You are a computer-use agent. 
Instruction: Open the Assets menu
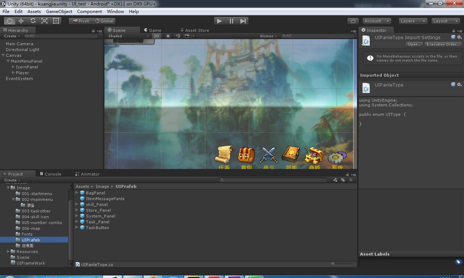(34, 12)
